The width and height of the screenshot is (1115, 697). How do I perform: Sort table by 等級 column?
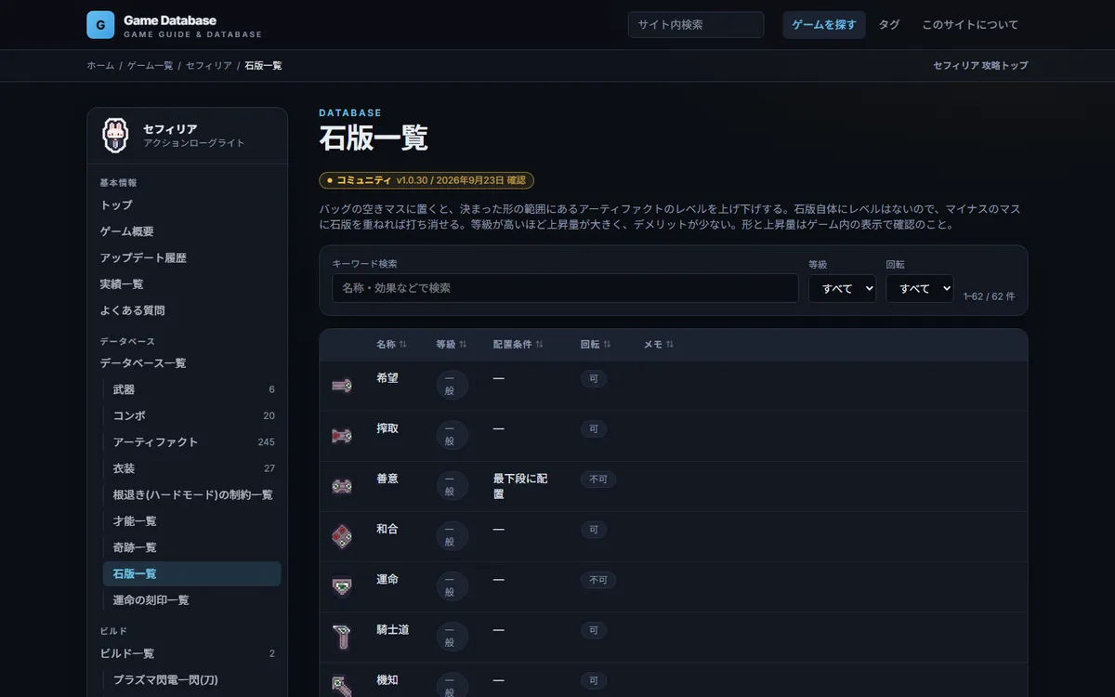click(452, 344)
